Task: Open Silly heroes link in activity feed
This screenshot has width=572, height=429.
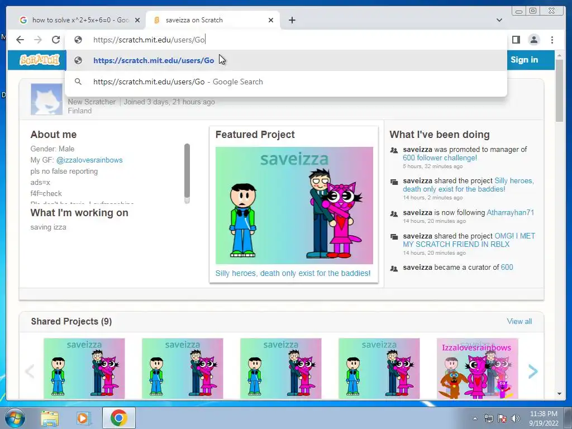Action: (469, 185)
